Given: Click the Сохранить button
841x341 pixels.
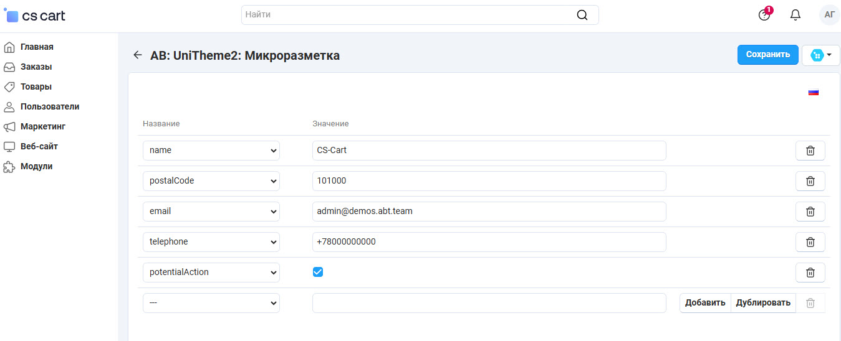Looking at the screenshot, I should 768,55.
